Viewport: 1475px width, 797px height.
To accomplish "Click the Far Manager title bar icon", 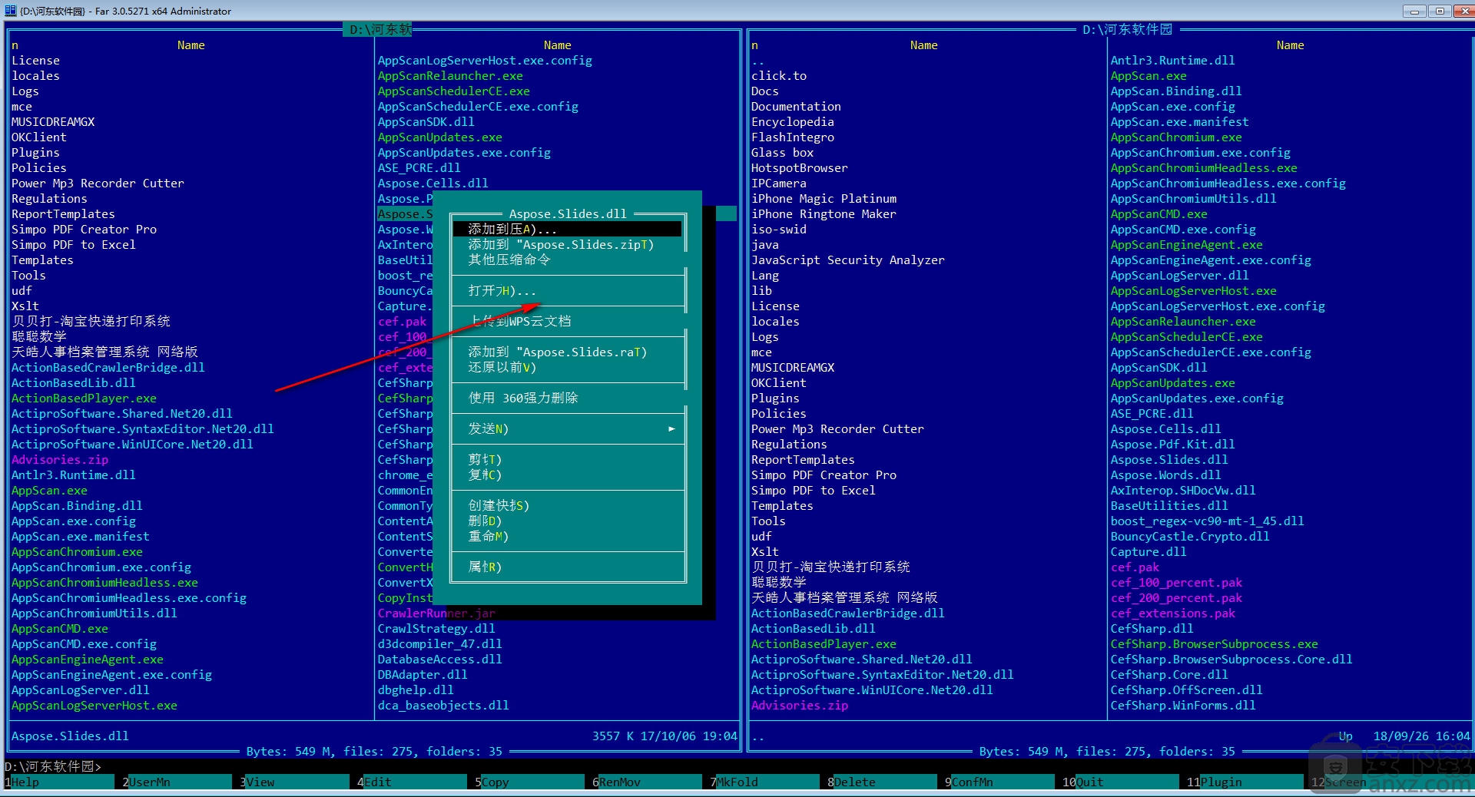I will [x=10, y=11].
